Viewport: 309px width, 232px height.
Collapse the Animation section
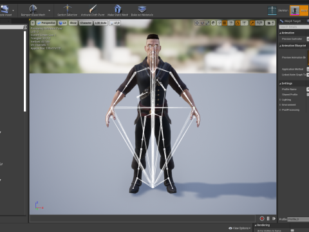coord(280,33)
